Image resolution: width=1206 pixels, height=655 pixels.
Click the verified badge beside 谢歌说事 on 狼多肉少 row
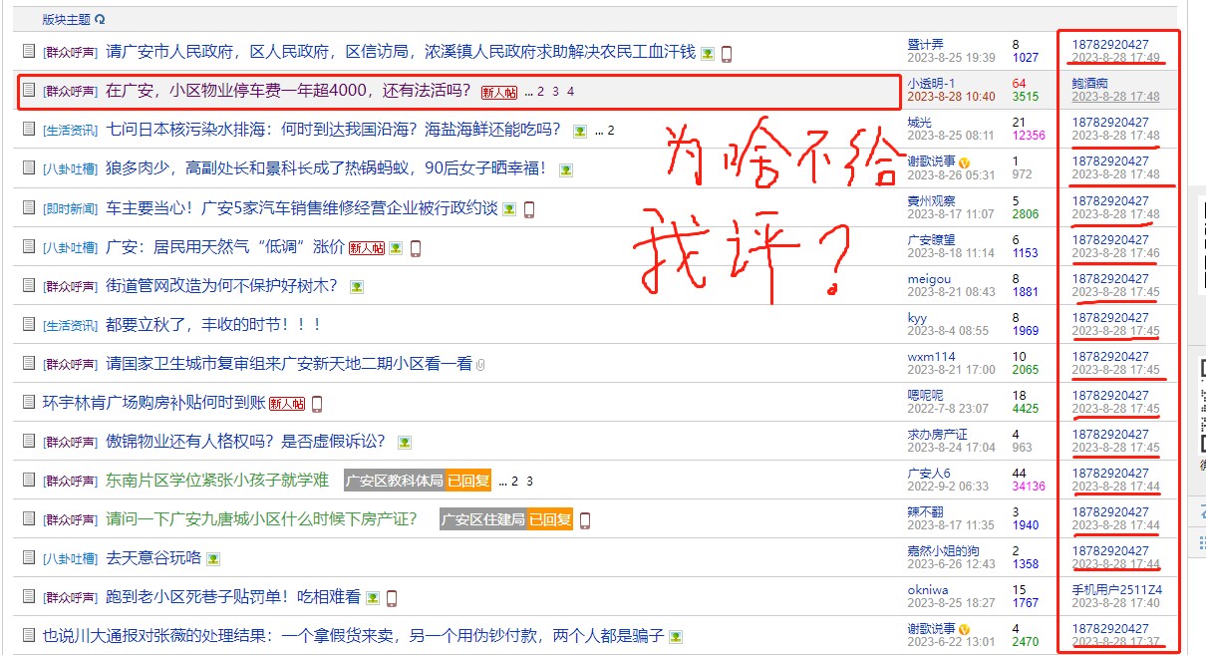tap(964, 163)
